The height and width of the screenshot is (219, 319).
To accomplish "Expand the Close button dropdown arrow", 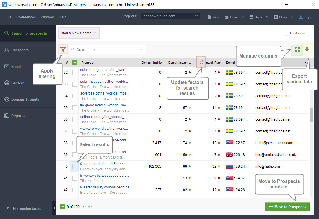I will point(292,17).
